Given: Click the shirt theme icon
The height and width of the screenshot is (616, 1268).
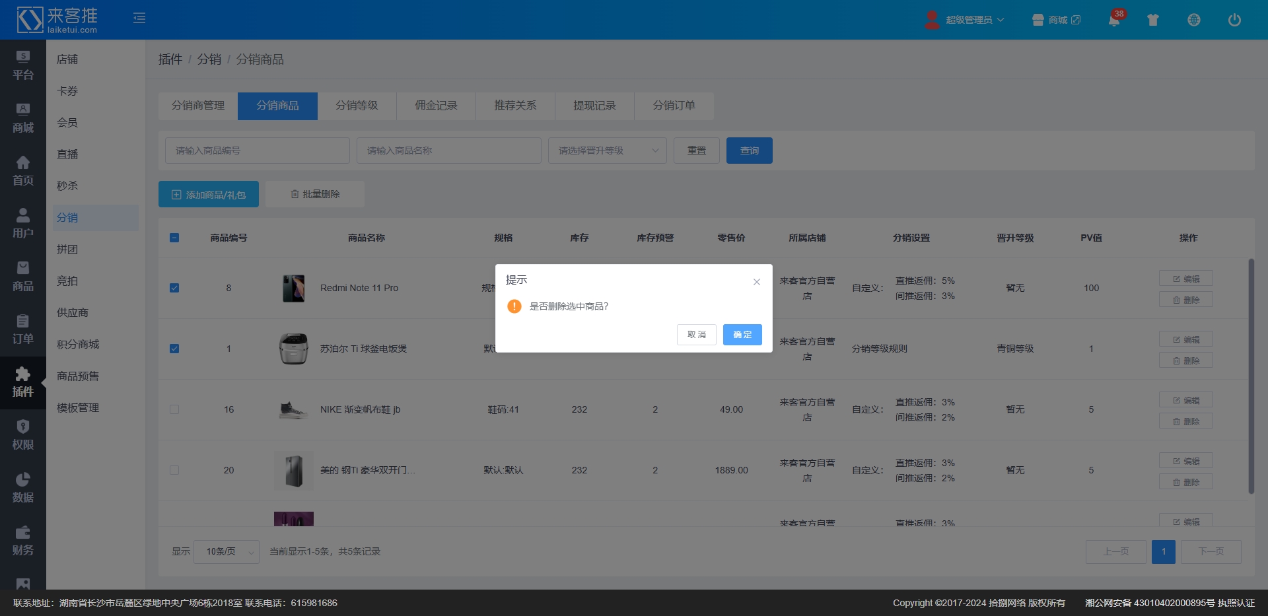Looking at the screenshot, I should coord(1153,20).
